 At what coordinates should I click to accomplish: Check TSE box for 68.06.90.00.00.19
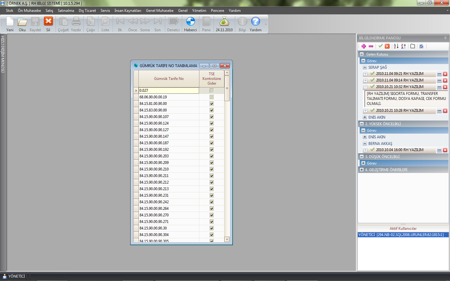(212, 97)
